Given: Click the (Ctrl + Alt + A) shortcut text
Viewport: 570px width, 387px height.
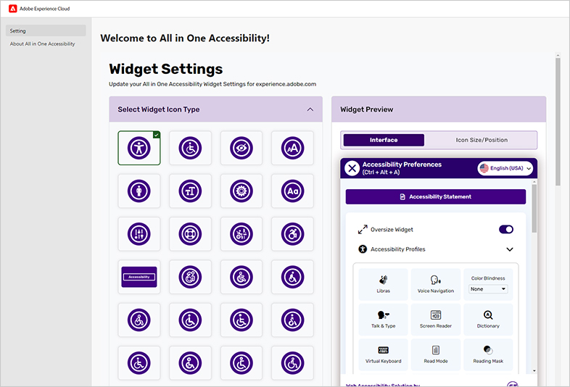Looking at the screenshot, I should pyautogui.click(x=381, y=172).
